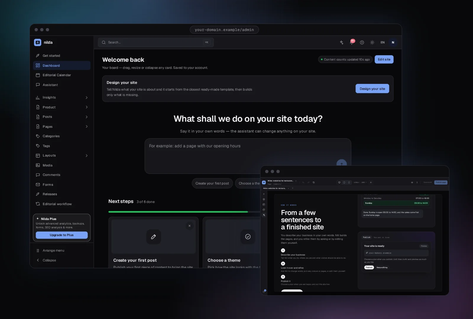The image size is (473, 319).
Task: Click the checkmark icon on the Choose a theme card
Action: (x=248, y=237)
